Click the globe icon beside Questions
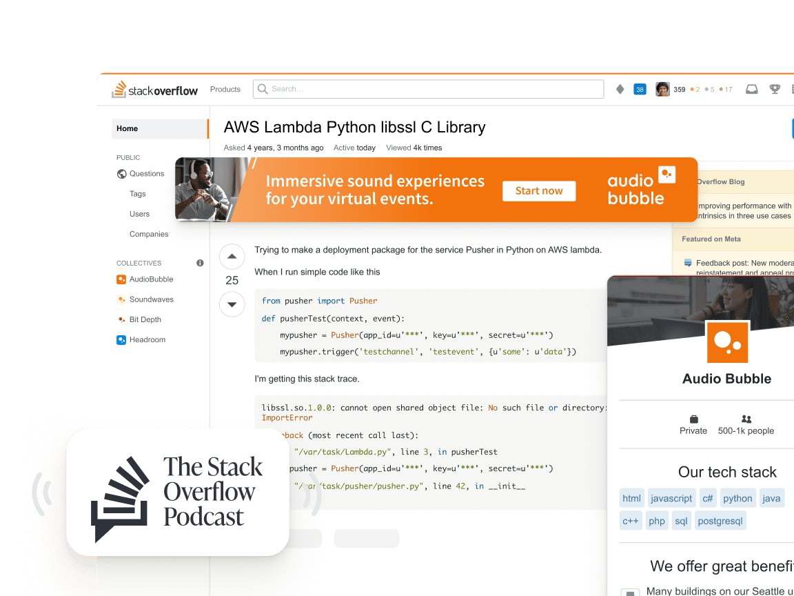Screen dimensions: 794x596 click(x=121, y=174)
